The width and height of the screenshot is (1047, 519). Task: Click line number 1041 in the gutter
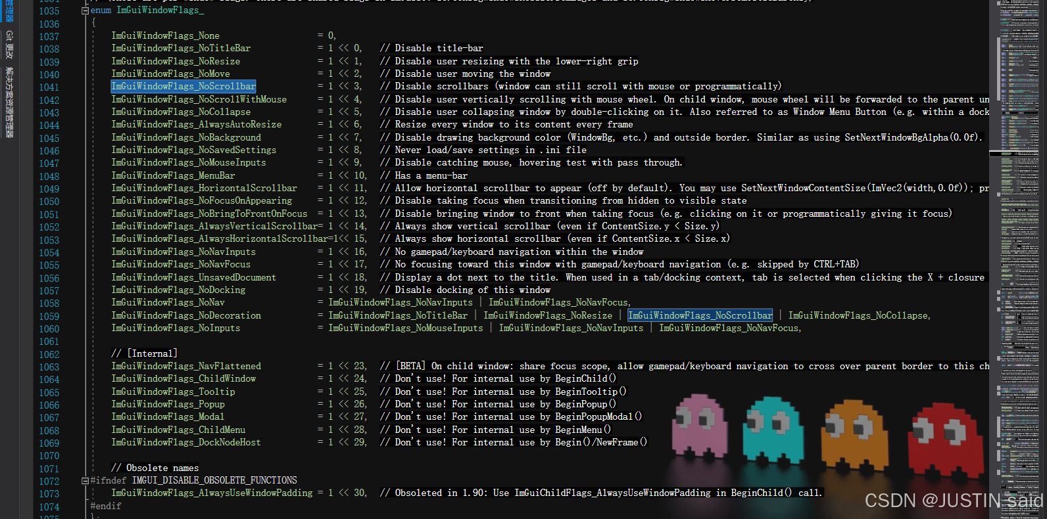pyautogui.click(x=49, y=87)
